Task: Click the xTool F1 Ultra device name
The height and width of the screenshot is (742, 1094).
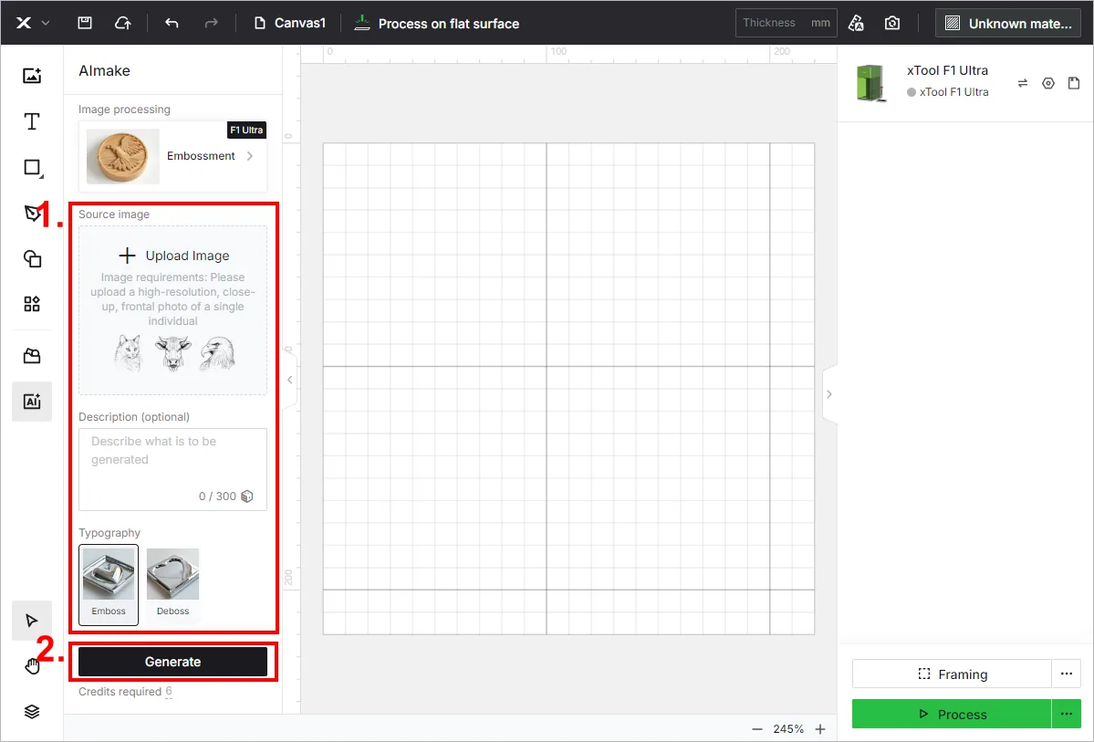Action: pyautogui.click(x=947, y=70)
